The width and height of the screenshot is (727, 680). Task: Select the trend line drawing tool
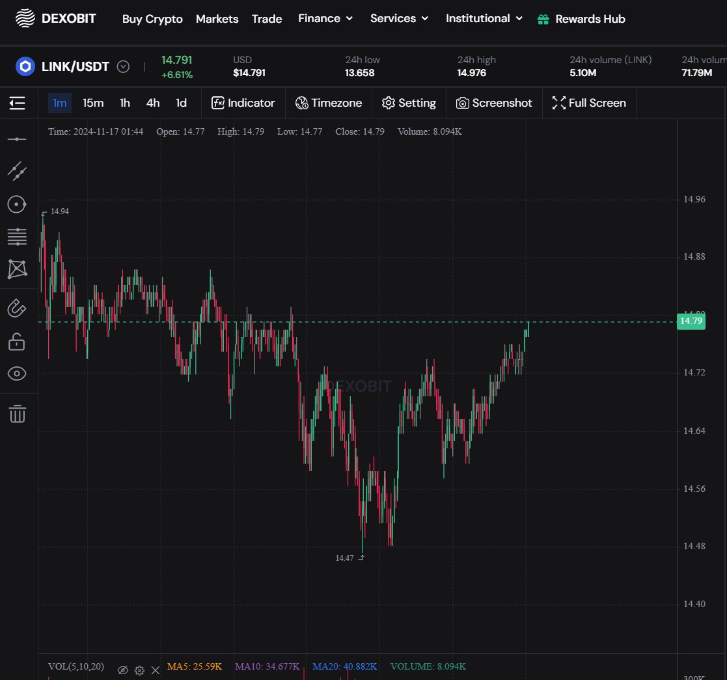point(17,170)
